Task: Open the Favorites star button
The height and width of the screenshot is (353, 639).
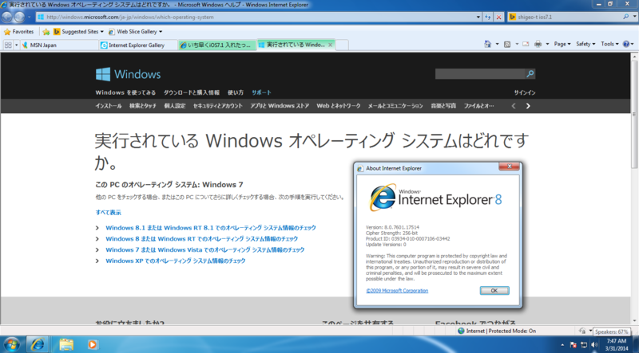Action: [x=18, y=31]
